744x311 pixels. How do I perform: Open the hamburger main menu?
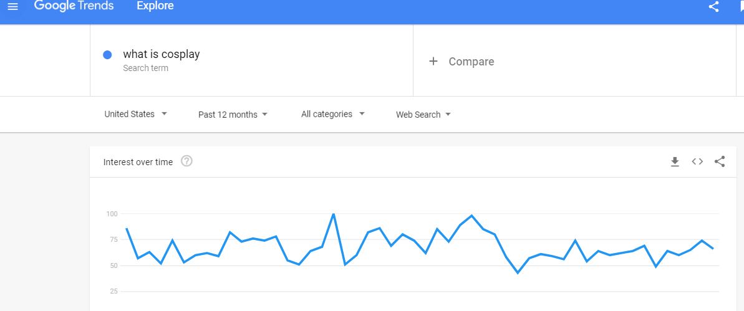pyautogui.click(x=13, y=7)
